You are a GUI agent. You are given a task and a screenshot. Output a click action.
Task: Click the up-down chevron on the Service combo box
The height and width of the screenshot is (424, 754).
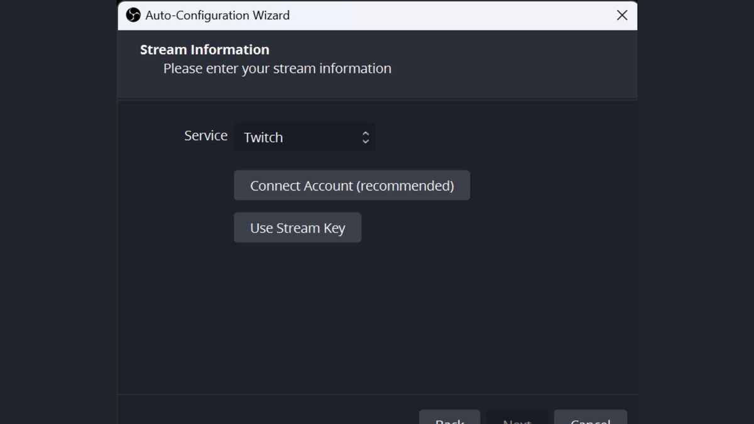[365, 137]
